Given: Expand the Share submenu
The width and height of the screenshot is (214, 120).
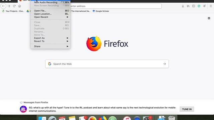Looking at the screenshot, I should point(50,46).
